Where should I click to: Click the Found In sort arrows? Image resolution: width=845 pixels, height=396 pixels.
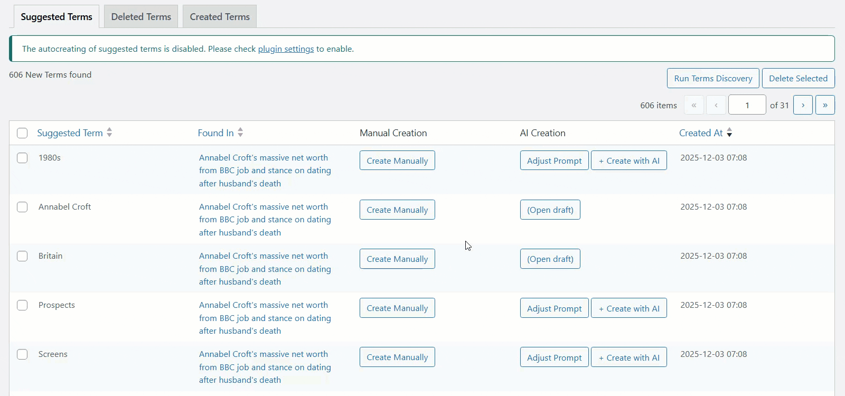click(240, 133)
